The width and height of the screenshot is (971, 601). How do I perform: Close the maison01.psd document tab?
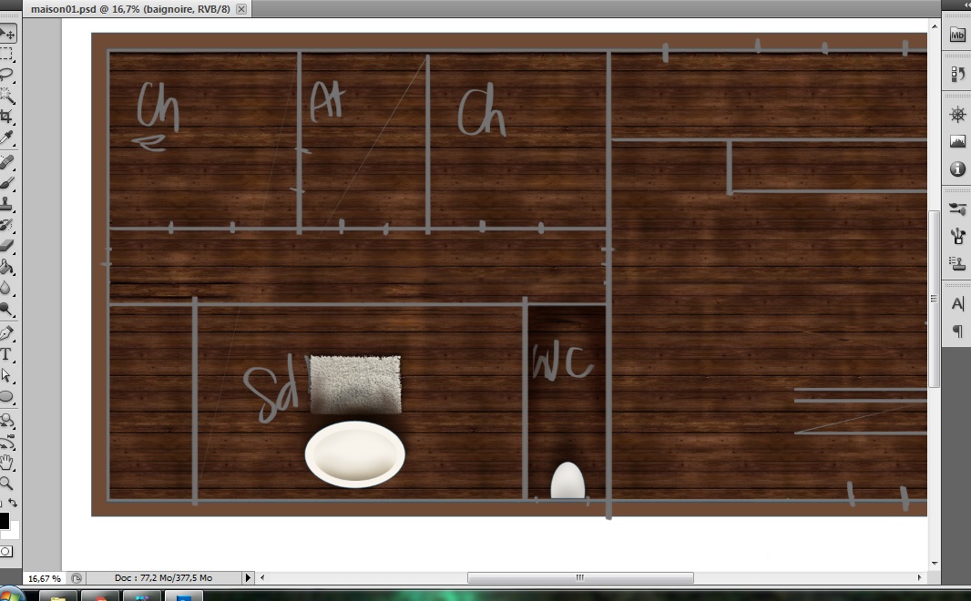pos(241,9)
